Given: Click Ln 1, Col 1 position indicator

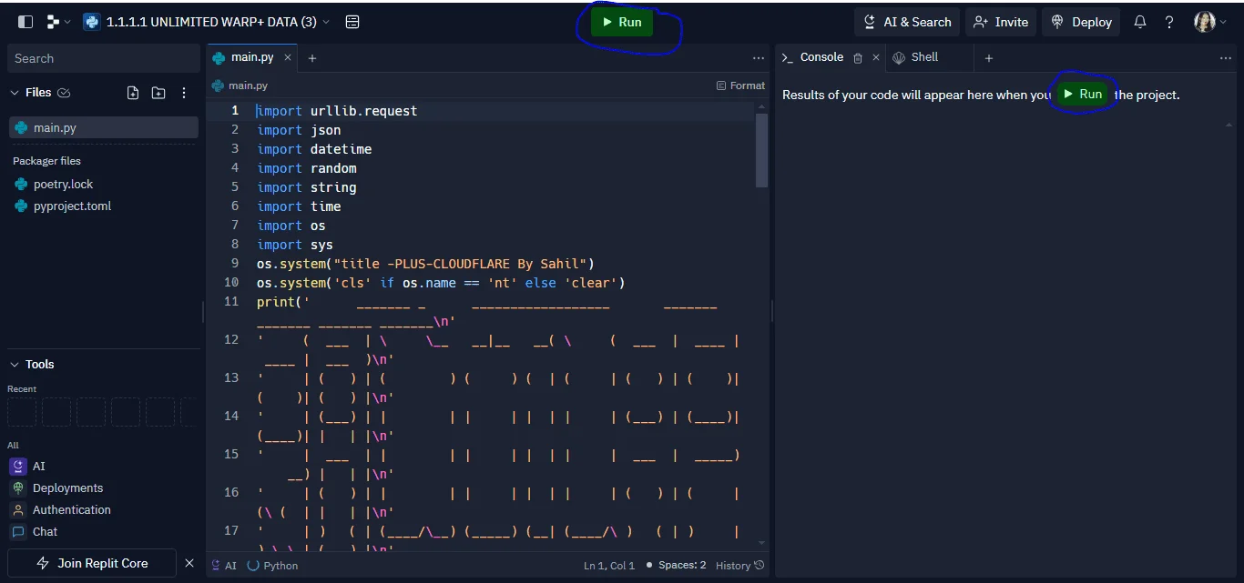Looking at the screenshot, I should pyautogui.click(x=609, y=566).
